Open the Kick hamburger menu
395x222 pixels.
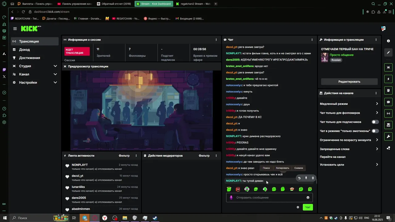[x=15, y=29]
